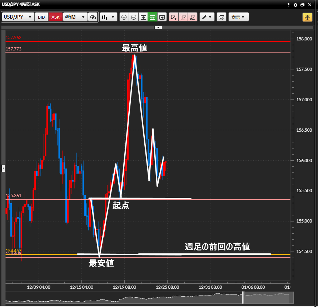Click the zoom in plus icon
This screenshot has width=318, height=307.
[x=124, y=17]
